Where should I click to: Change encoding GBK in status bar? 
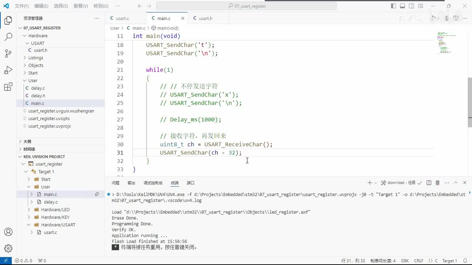point(405,261)
